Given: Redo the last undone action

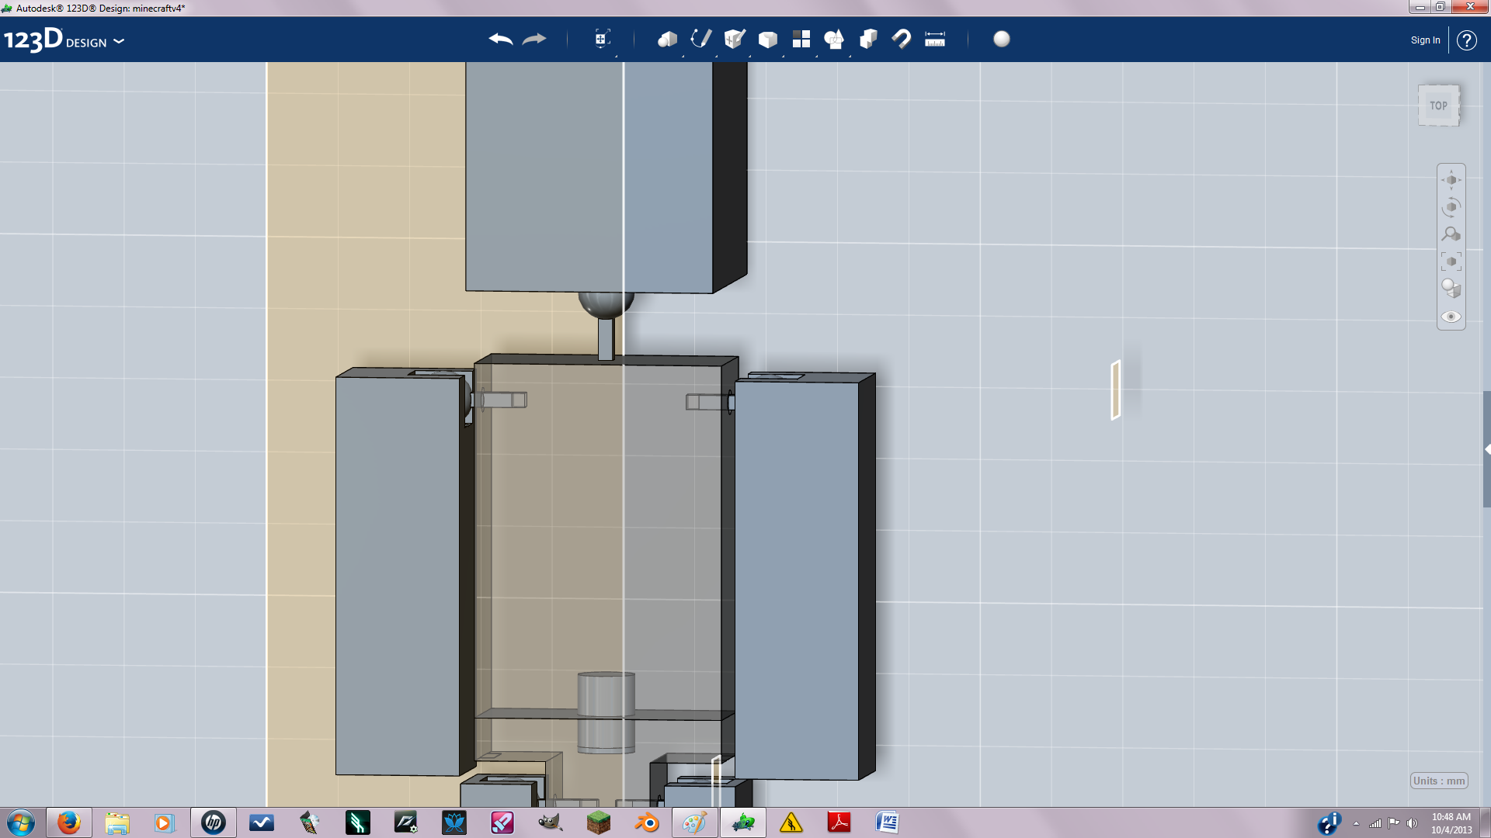Looking at the screenshot, I should coord(534,39).
